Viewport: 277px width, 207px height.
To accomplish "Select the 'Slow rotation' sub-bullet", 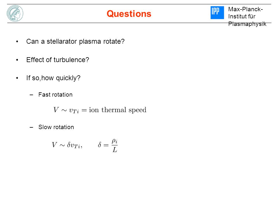I will (56, 127).
